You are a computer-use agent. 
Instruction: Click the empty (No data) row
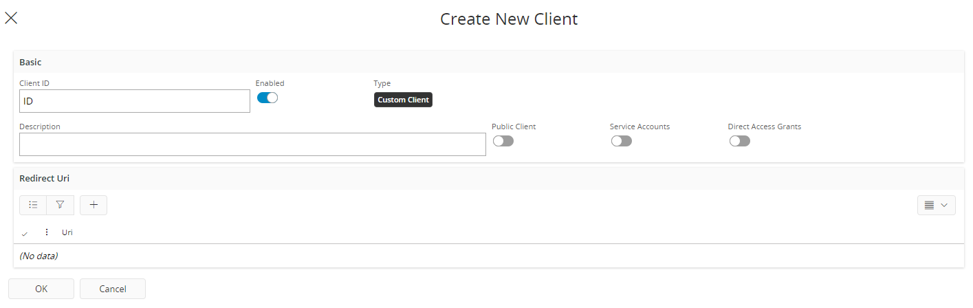coord(39,256)
